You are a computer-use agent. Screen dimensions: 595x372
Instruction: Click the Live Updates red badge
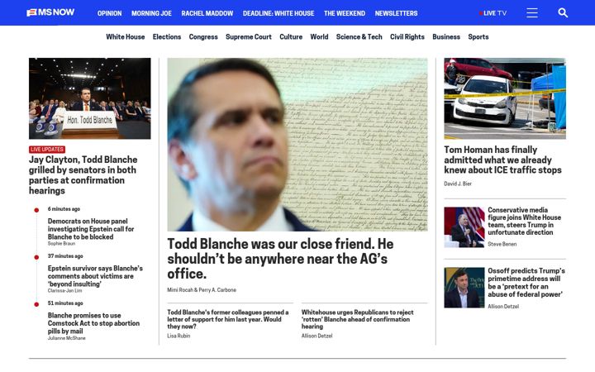tap(47, 150)
